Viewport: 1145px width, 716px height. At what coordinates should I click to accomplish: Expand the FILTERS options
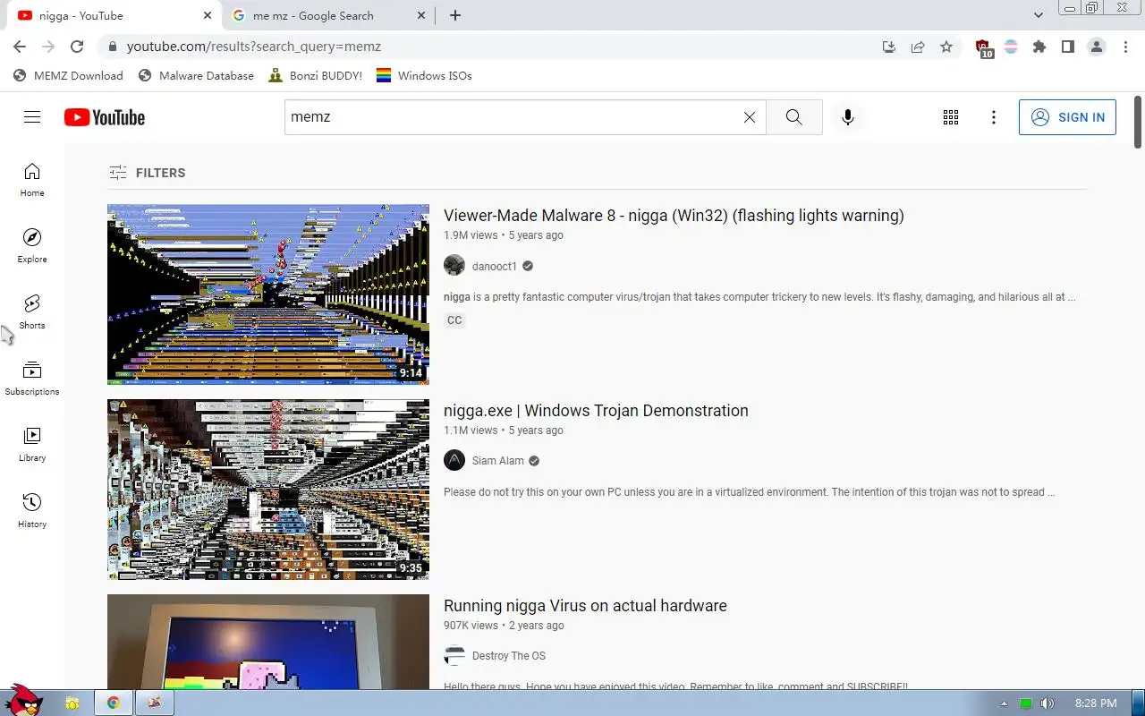147,173
